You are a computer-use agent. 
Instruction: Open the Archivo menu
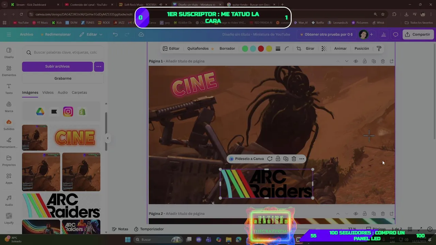point(27,34)
